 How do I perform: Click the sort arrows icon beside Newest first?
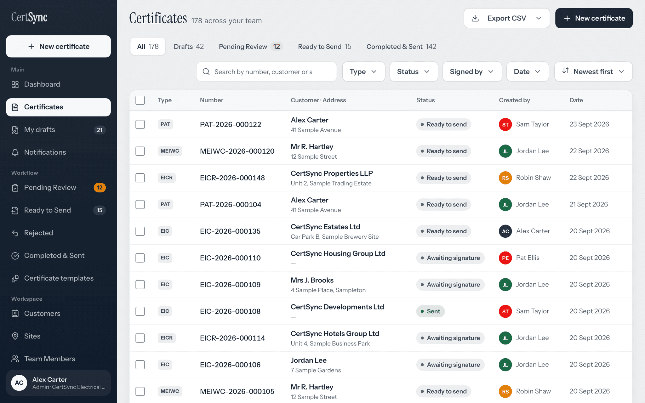click(x=566, y=71)
